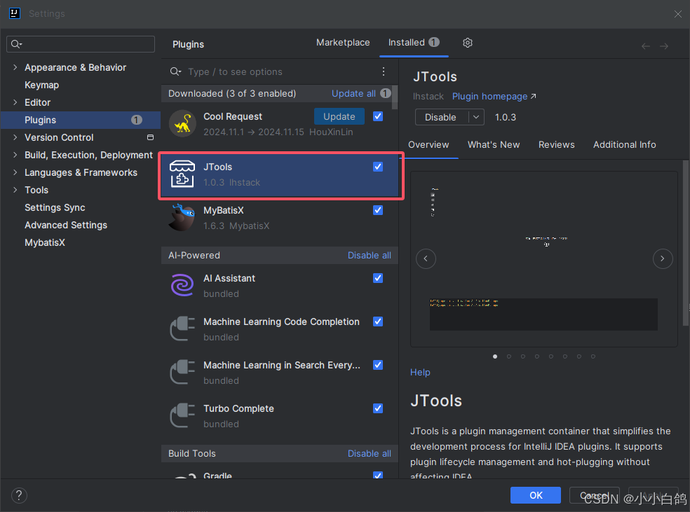Select the Cool Request monkey icon
Viewport: 690px width, 512px height.
point(182,123)
